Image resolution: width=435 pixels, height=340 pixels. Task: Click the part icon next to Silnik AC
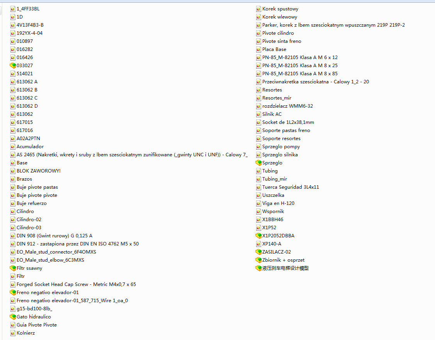tap(258, 114)
